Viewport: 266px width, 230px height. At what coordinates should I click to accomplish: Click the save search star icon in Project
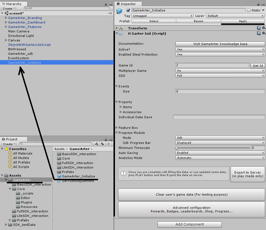[x=109, y=144]
